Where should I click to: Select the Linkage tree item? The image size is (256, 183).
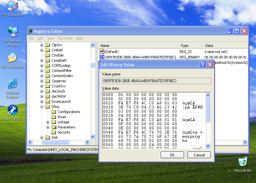pos(63,122)
